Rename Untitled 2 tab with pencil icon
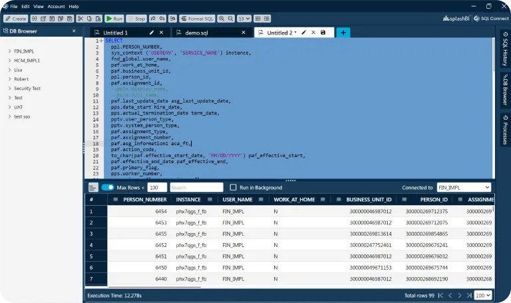Image resolution: width=511 pixels, height=303 pixels. pos(303,33)
